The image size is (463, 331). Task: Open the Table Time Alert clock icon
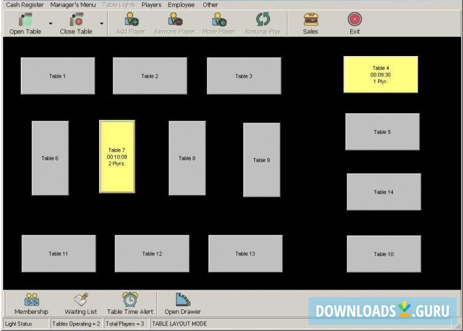(131, 300)
